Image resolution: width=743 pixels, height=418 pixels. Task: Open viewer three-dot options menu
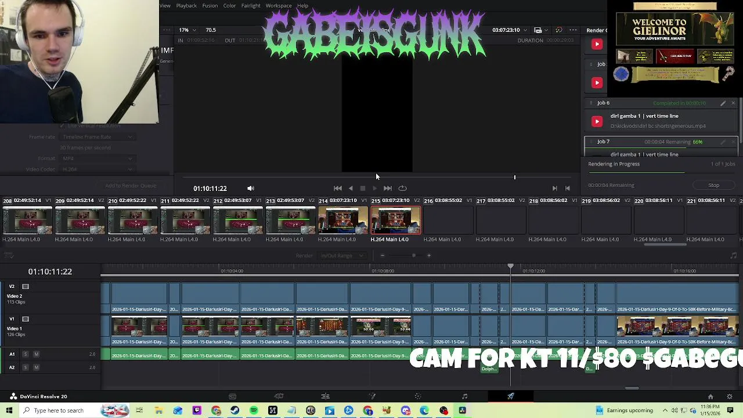(573, 30)
